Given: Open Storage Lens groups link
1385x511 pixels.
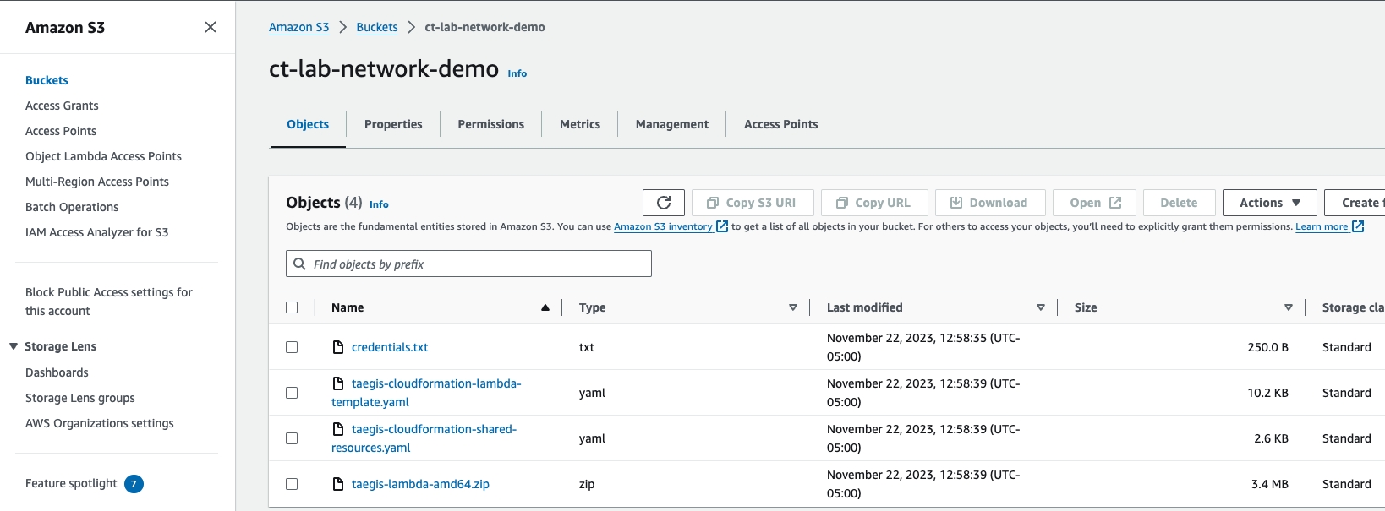Looking at the screenshot, I should [80, 398].
